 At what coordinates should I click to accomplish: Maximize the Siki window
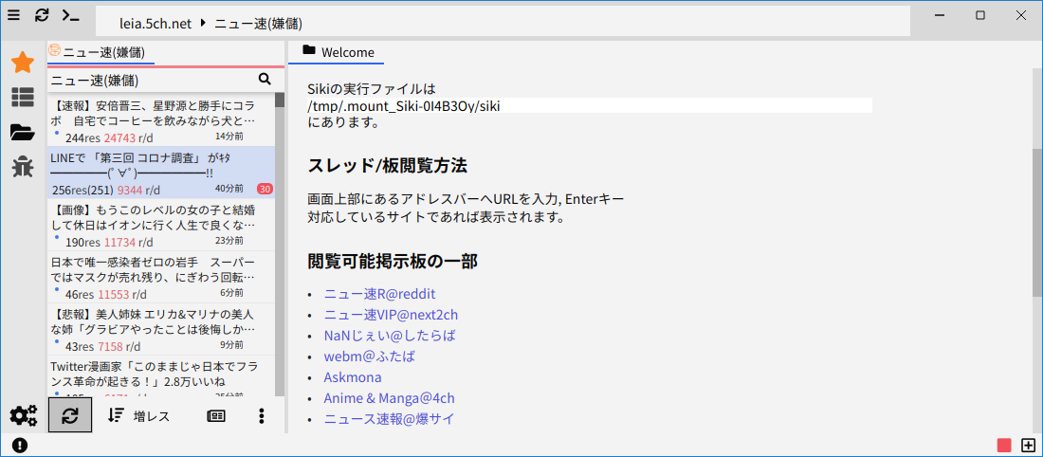click(x=980, y=15)
